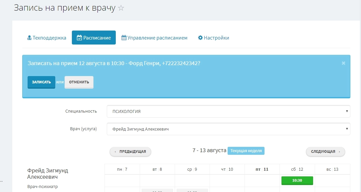Click the ОТМЕНИТЬ button
This screenshot has height=192, width=361.
click(79, 82)
